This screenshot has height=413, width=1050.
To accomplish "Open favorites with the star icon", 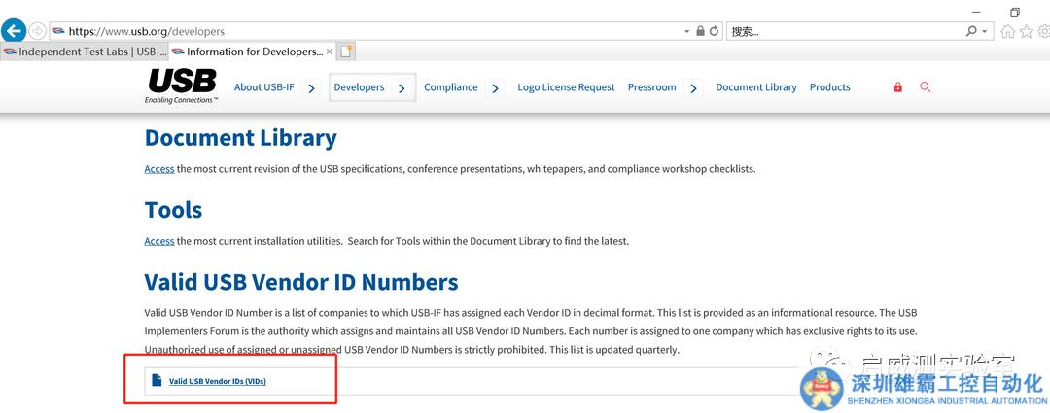I will tap(1025, 31).
